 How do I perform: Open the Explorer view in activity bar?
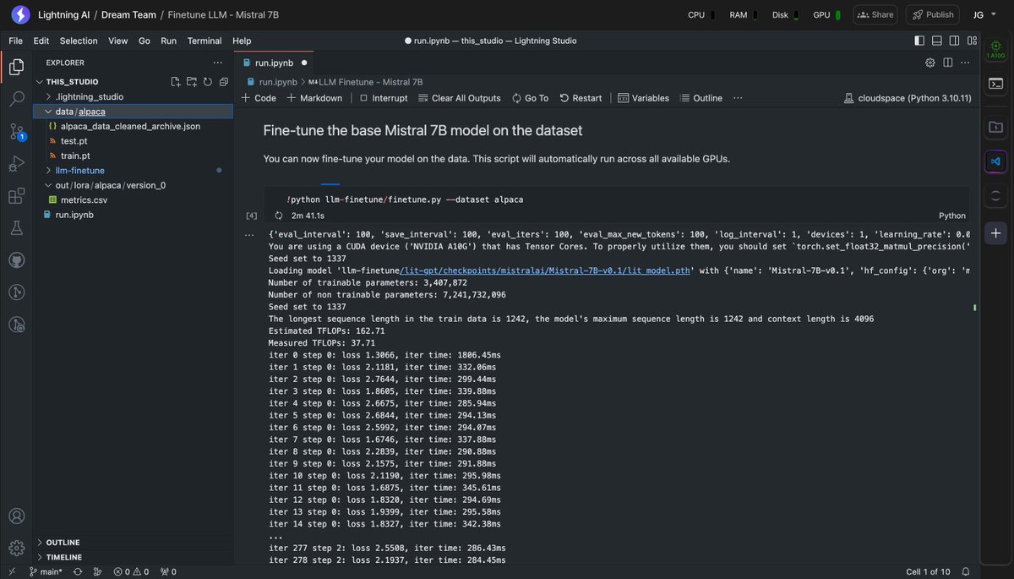pos(16,67)
